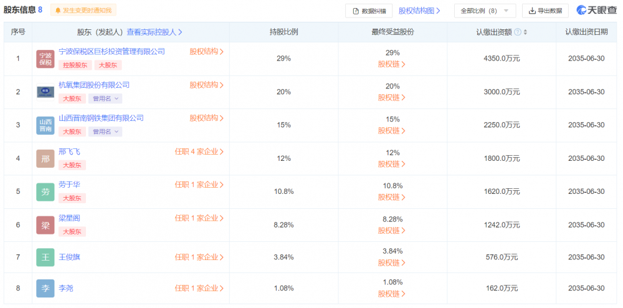The image size is (623, 308).
Task: Open the 股权结构图 link
Action: point(419,11)
